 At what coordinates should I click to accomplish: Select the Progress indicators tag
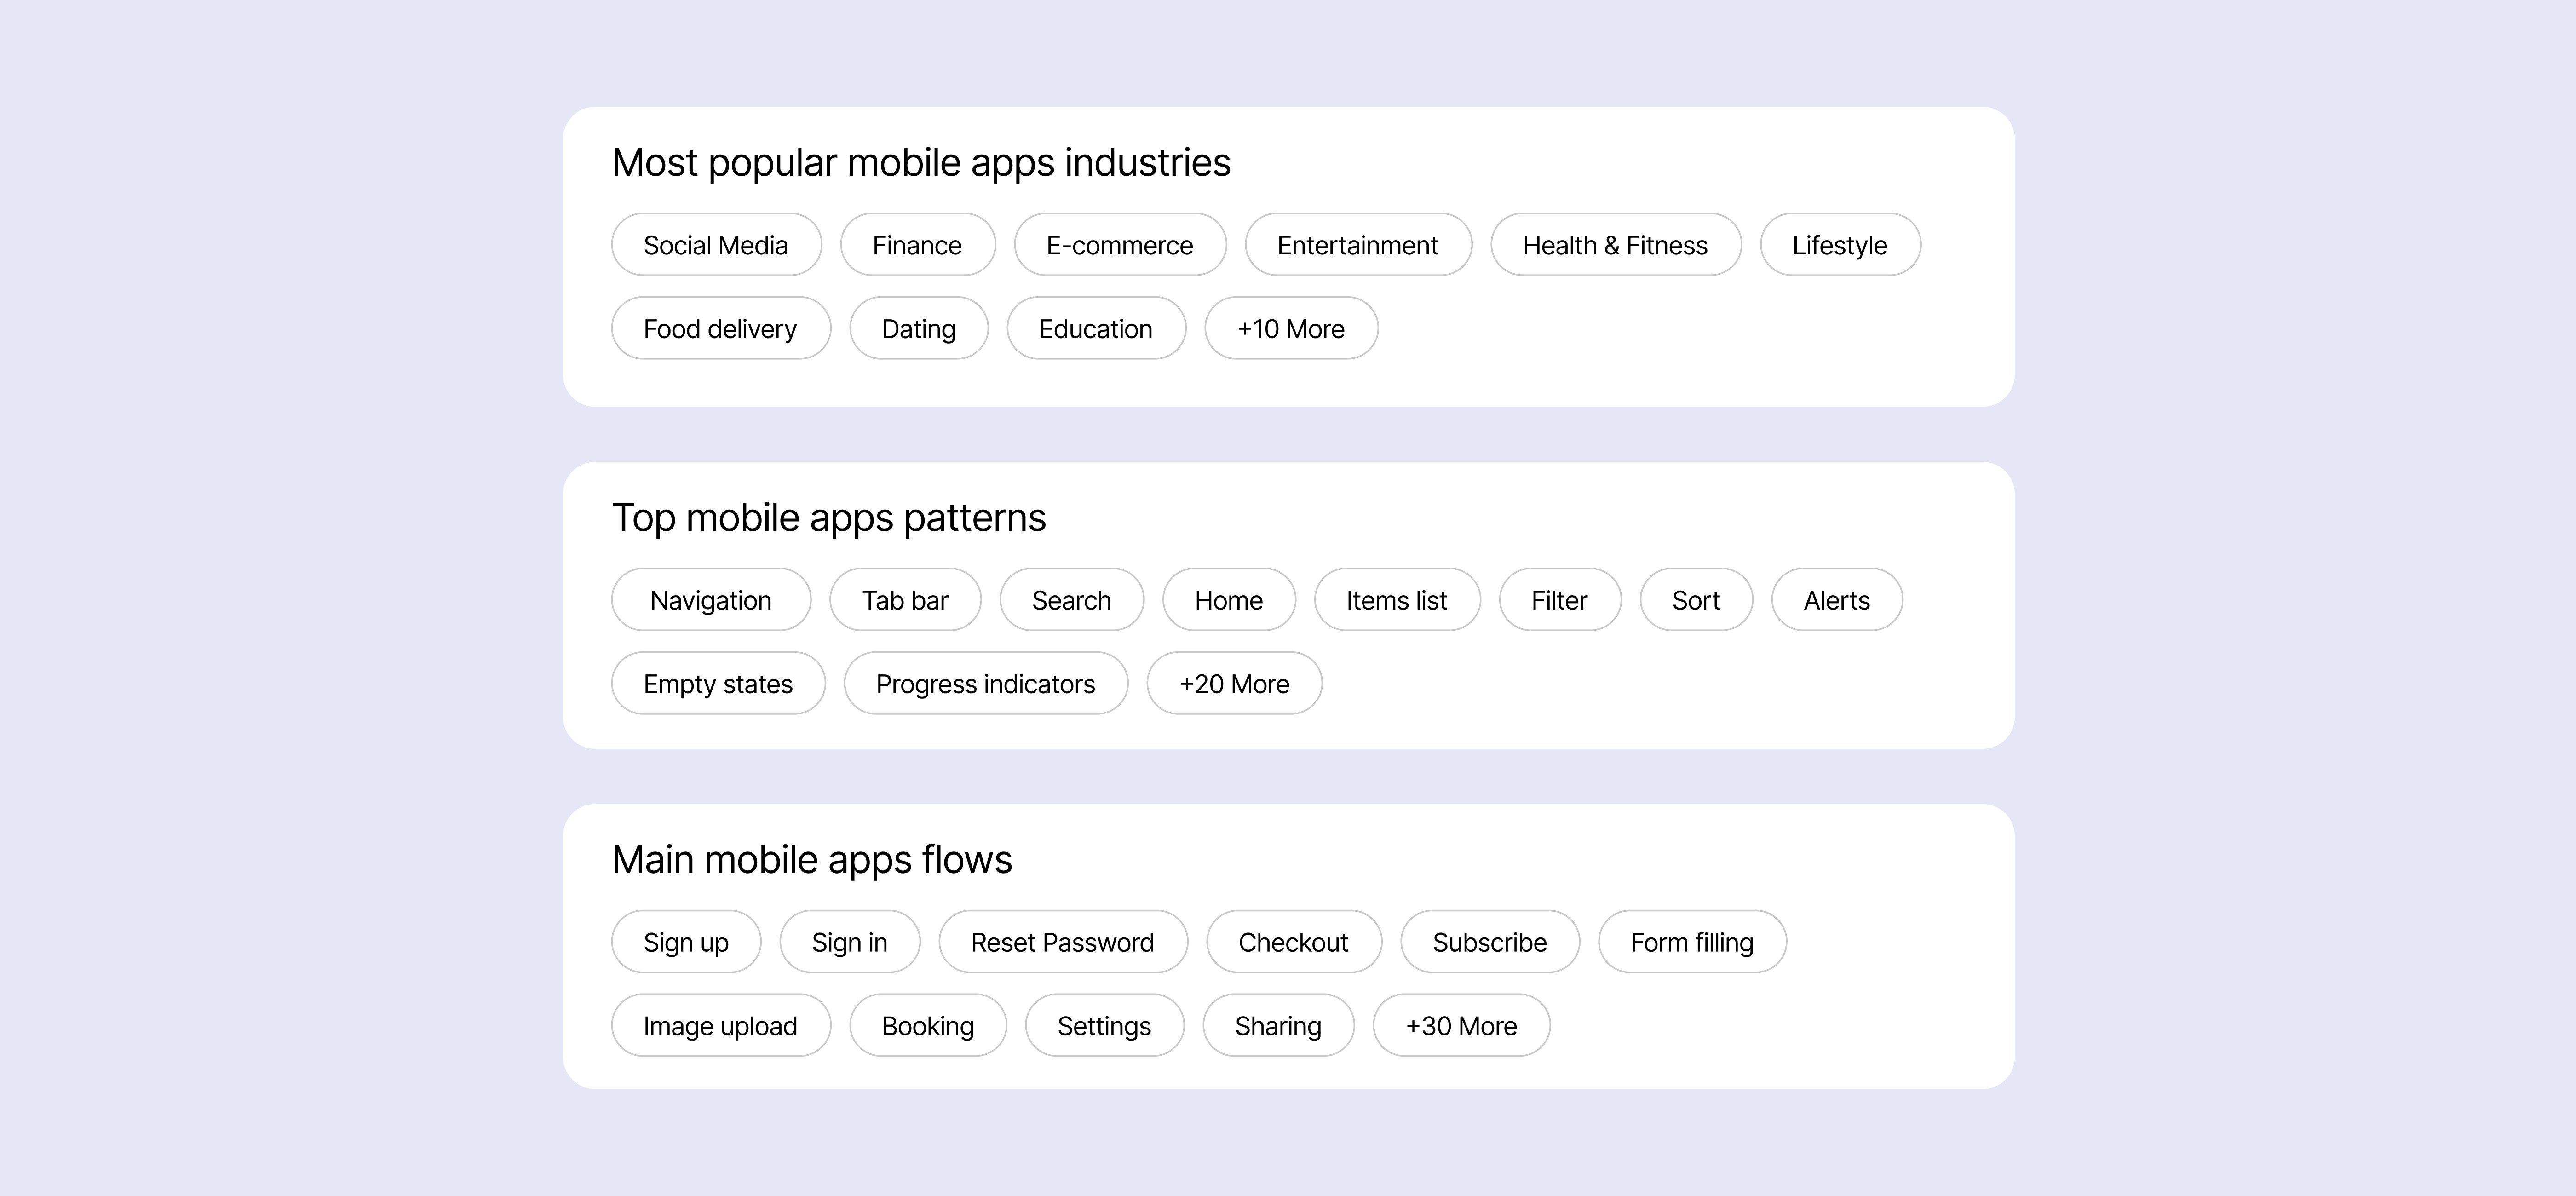pos(986,683)
